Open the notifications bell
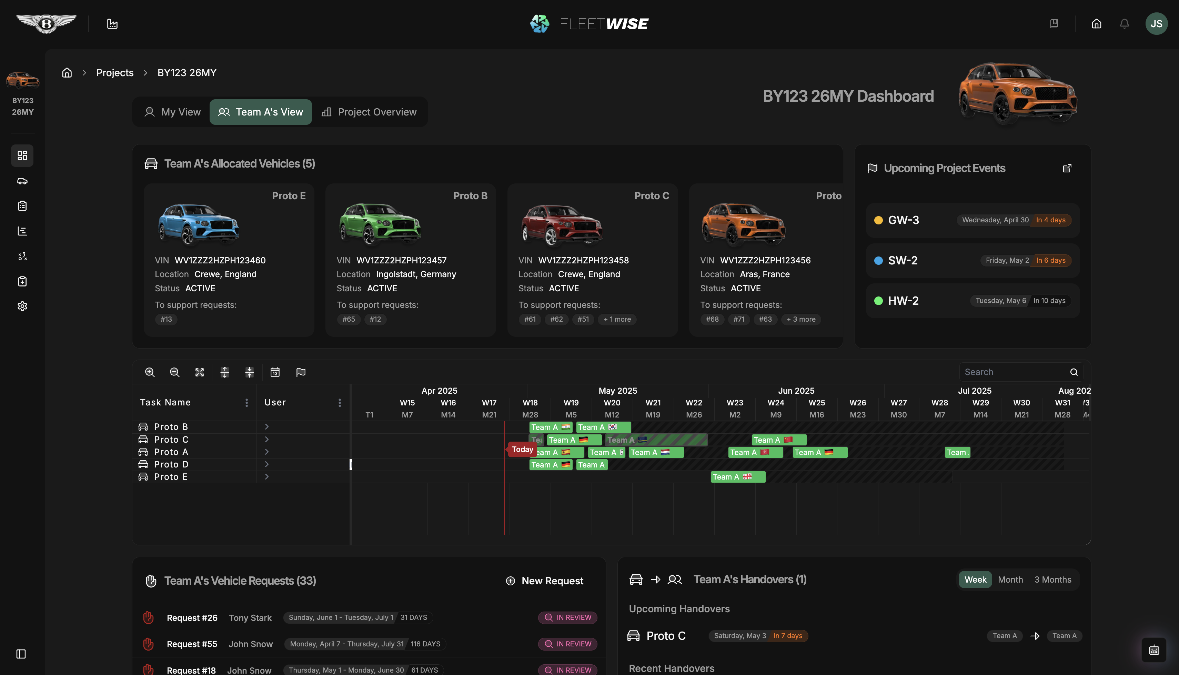The image size is (1179, 675). (1124, 24)
